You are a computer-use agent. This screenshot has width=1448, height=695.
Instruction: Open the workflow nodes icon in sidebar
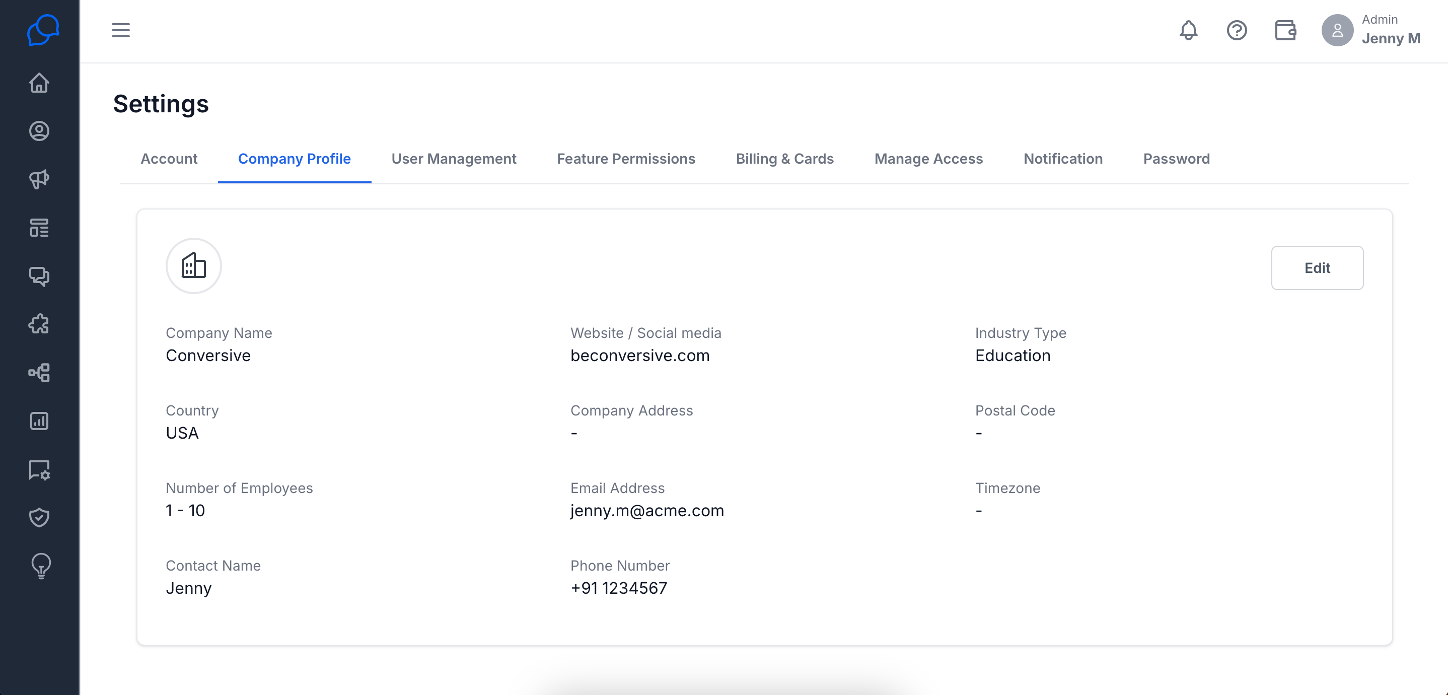tap(39, 373)
